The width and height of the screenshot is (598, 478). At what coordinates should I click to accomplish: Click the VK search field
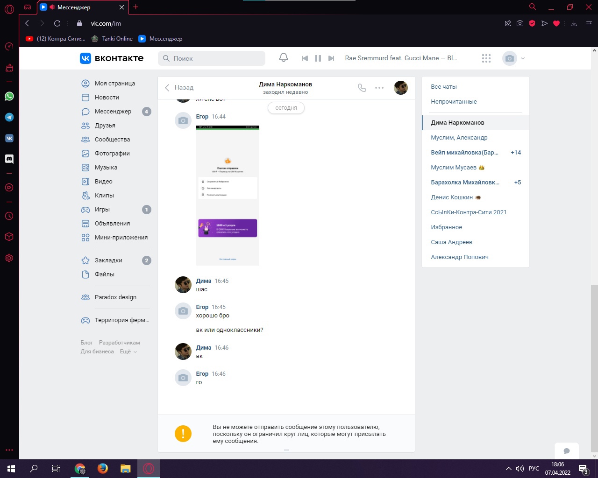(x=213, y=58)
